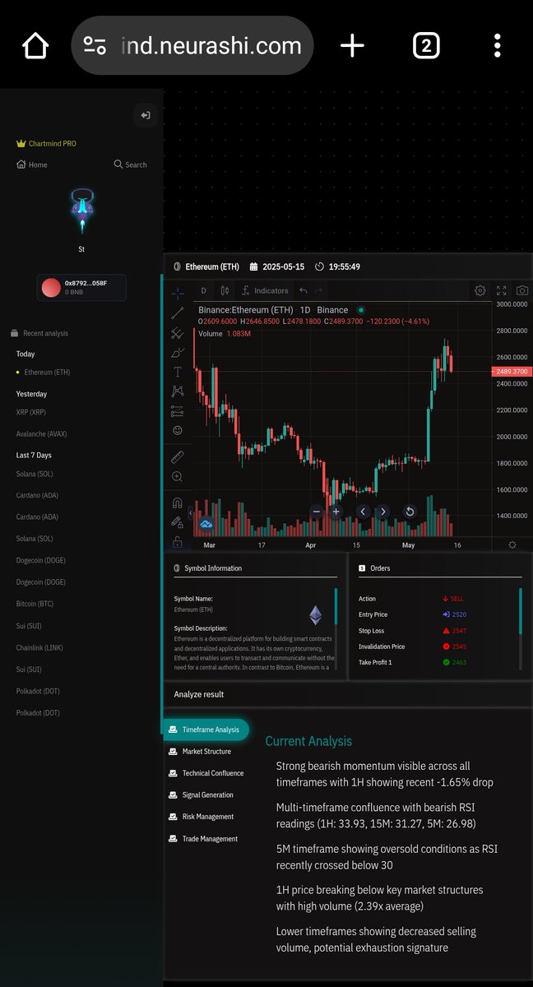
Task: Select the brush drawing tool
Action: click(177, 352)
